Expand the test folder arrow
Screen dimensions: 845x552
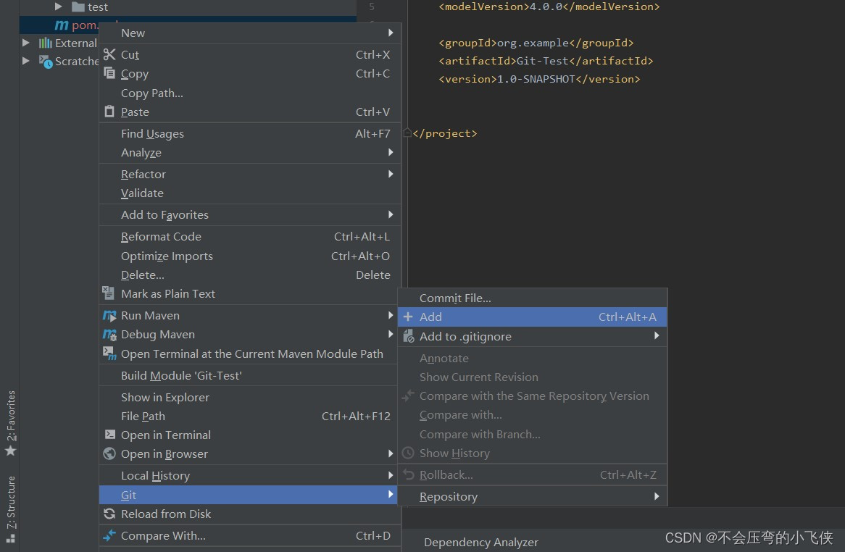point(58,7)
